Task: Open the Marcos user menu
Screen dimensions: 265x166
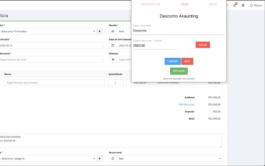Action: click(x=256, y=5)
